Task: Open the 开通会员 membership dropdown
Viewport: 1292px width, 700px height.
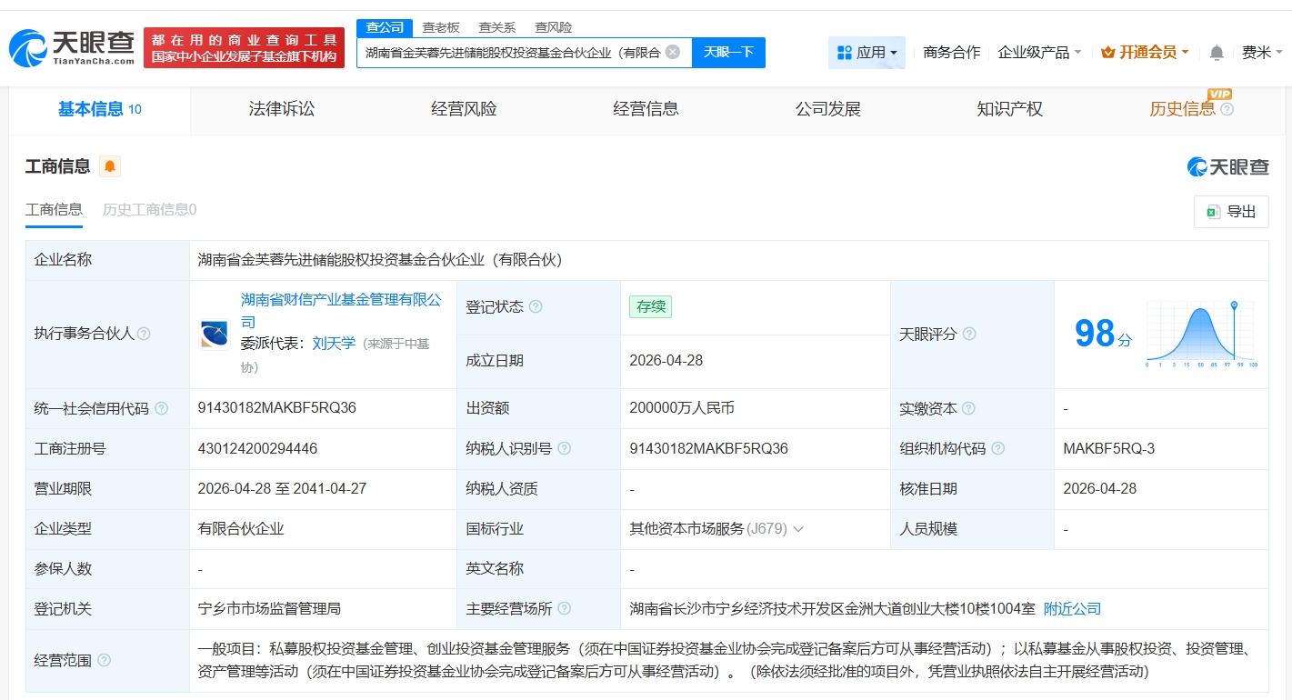Action: (x=1145, y=53)
